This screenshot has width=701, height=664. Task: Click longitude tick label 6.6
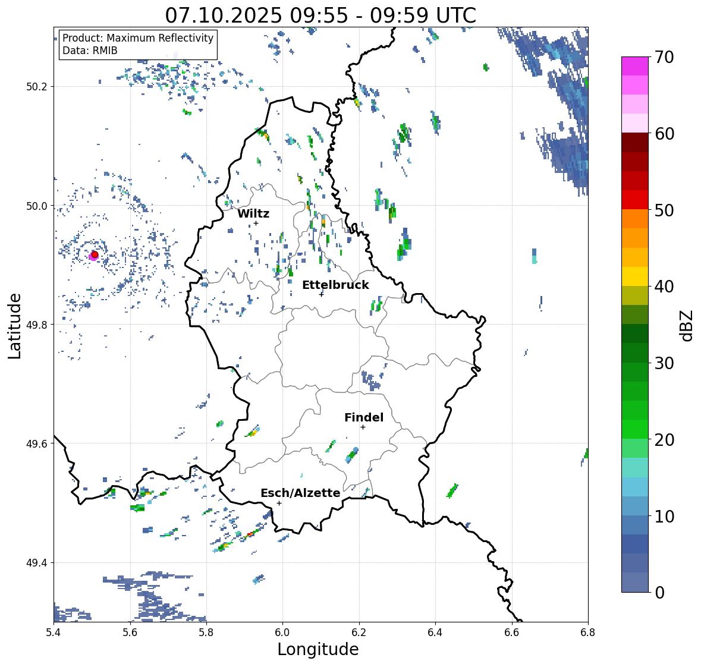[x=511, y=632]
